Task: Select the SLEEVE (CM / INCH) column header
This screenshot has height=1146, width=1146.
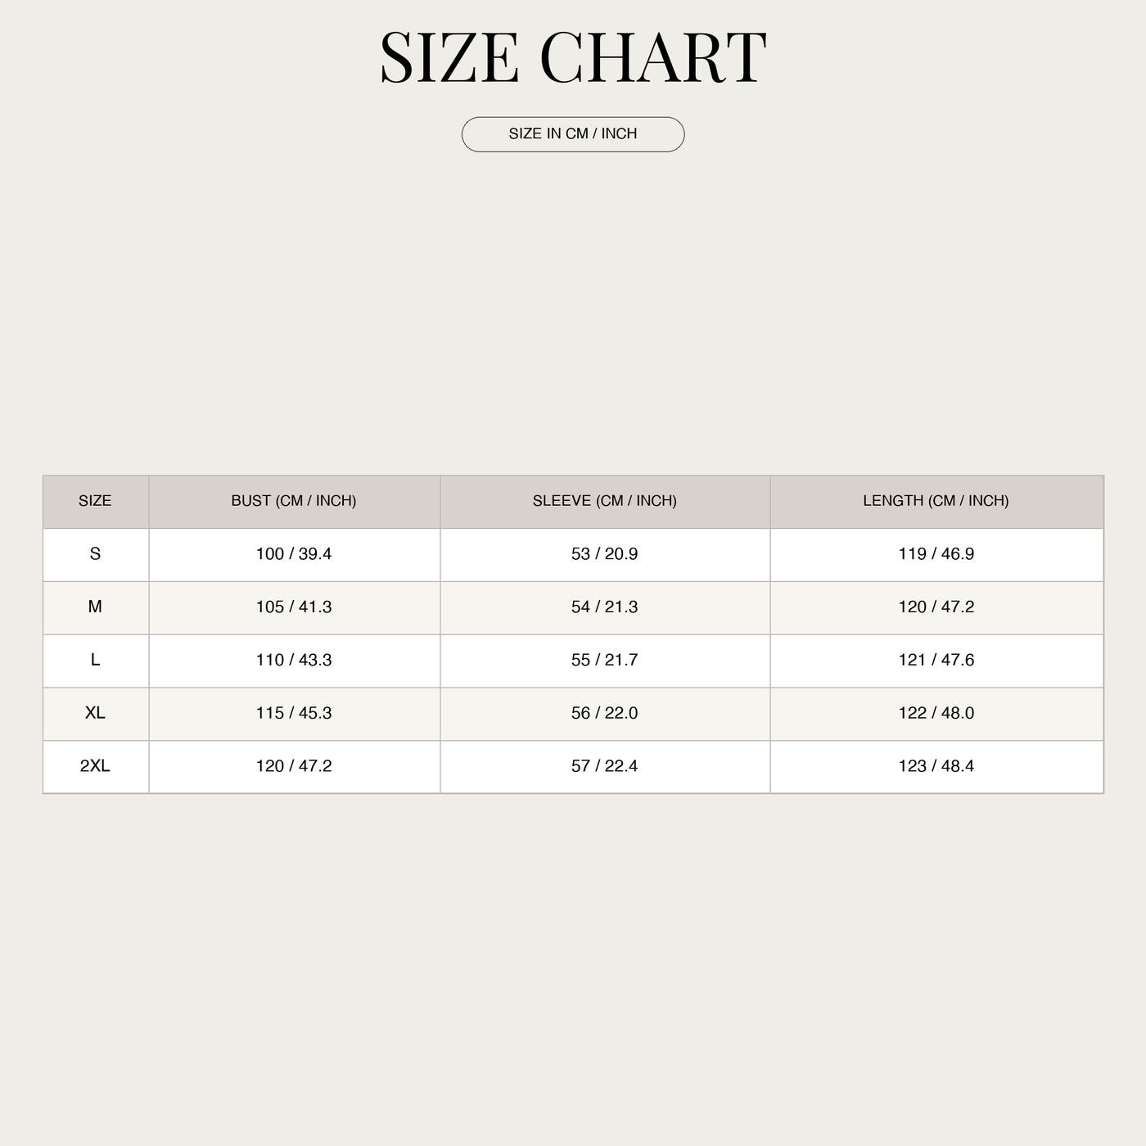Action: (605, 501)
